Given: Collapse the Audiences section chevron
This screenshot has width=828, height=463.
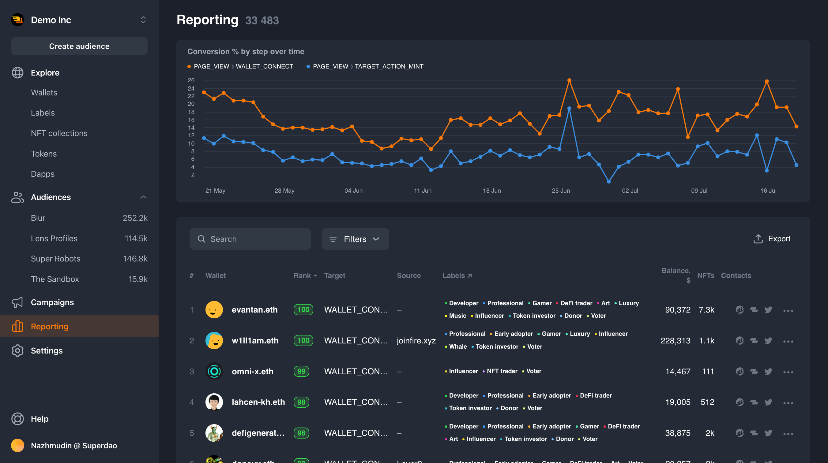Looking at the screenshot, I should click(143, 197).
